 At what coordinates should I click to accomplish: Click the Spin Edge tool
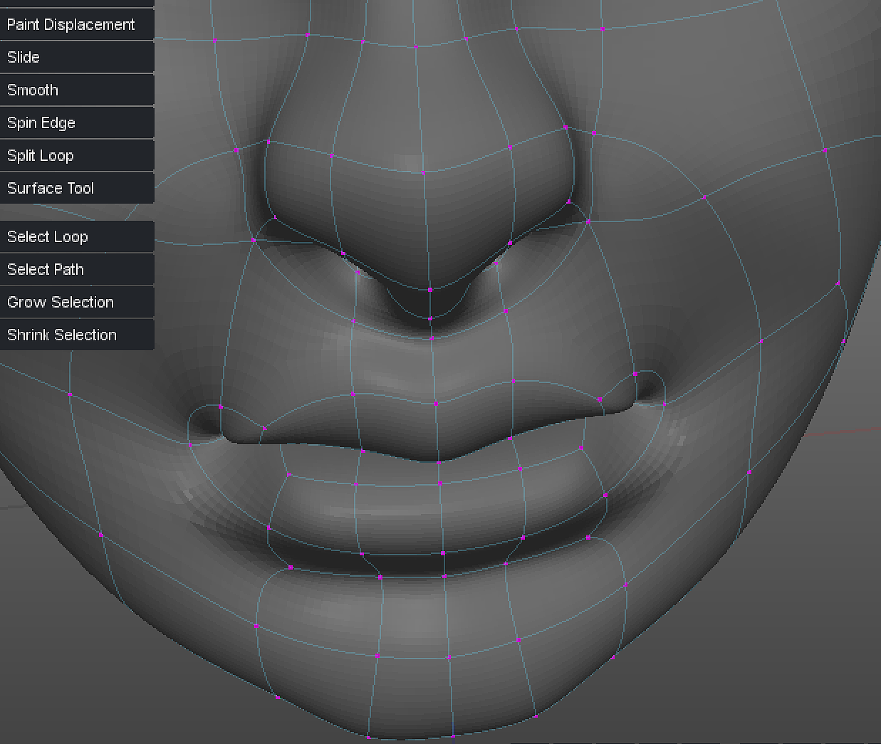point(77,122)
